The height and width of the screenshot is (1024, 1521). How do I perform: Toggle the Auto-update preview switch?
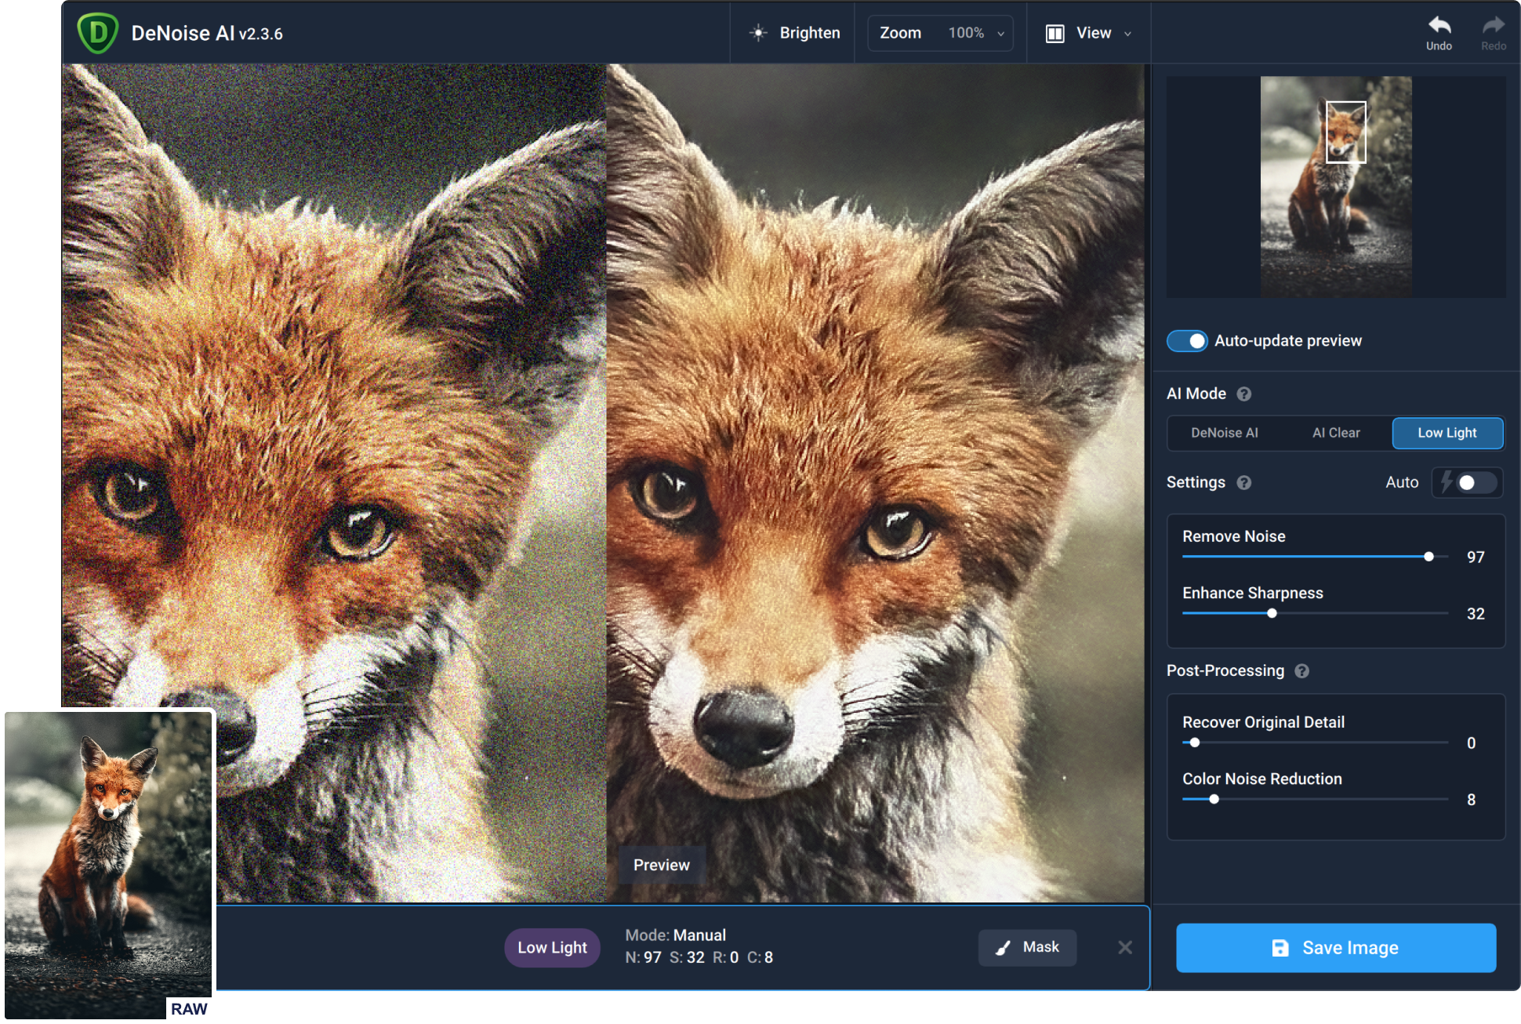click(x=1189, y=340)
